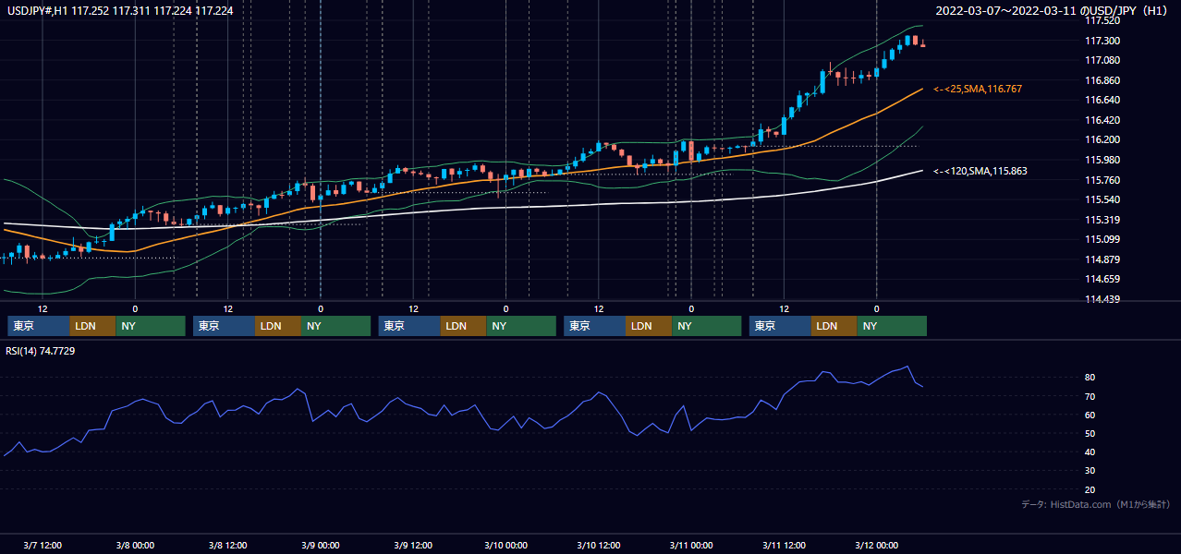Click RSI scale value 70
Viewport: 1181px width, 554px height.
click(1090, 396)
